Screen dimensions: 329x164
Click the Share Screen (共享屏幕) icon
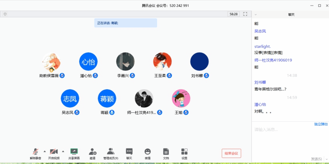[x=74, y=152]
